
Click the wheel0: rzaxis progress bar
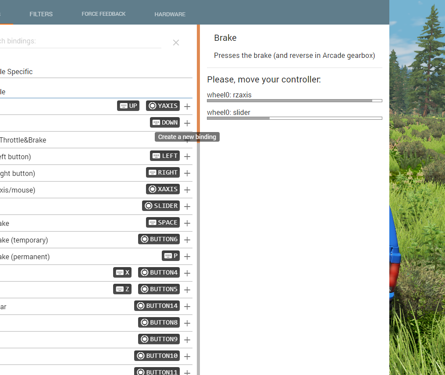[x=295, y=101]
